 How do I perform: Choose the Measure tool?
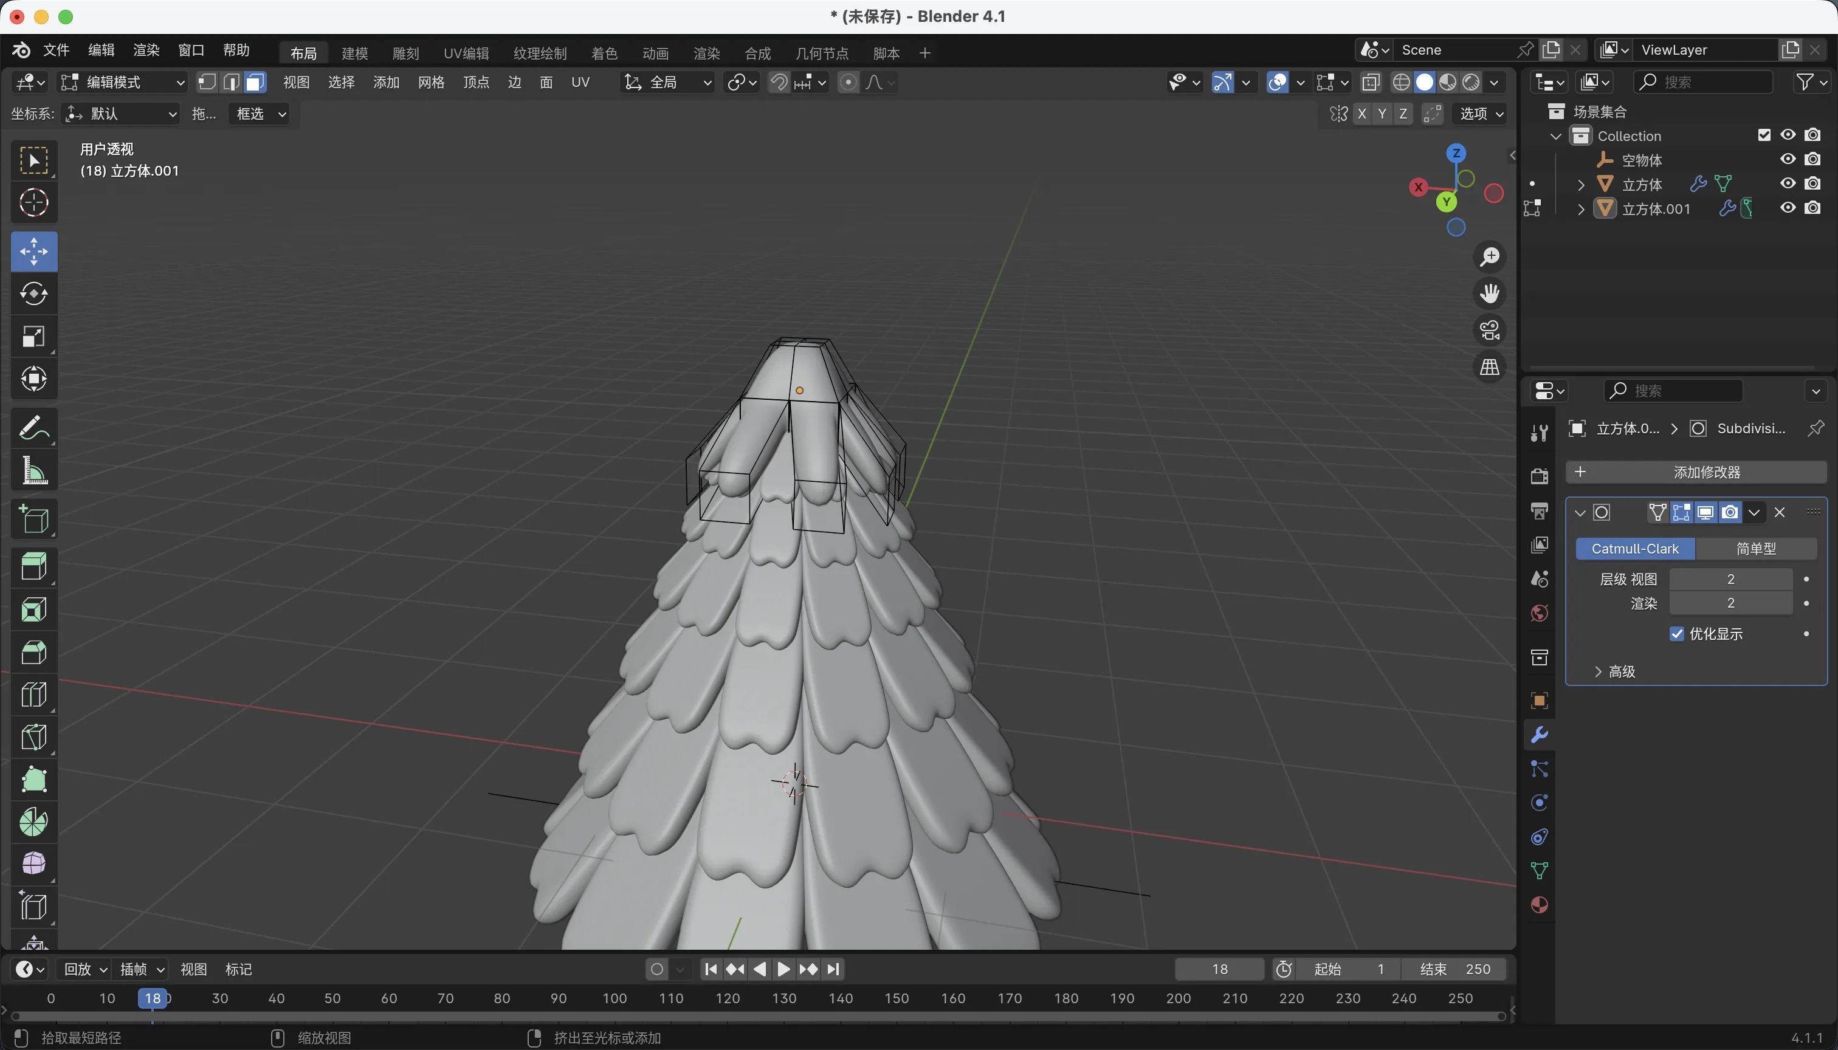point(34,472)
